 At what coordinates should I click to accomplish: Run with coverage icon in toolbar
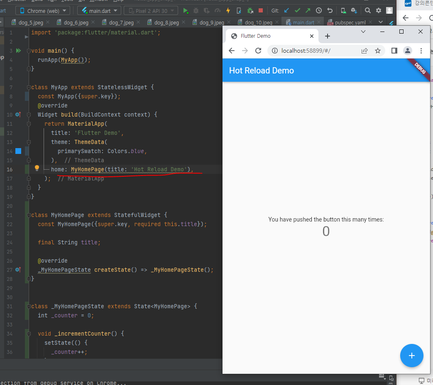[207, 11]
